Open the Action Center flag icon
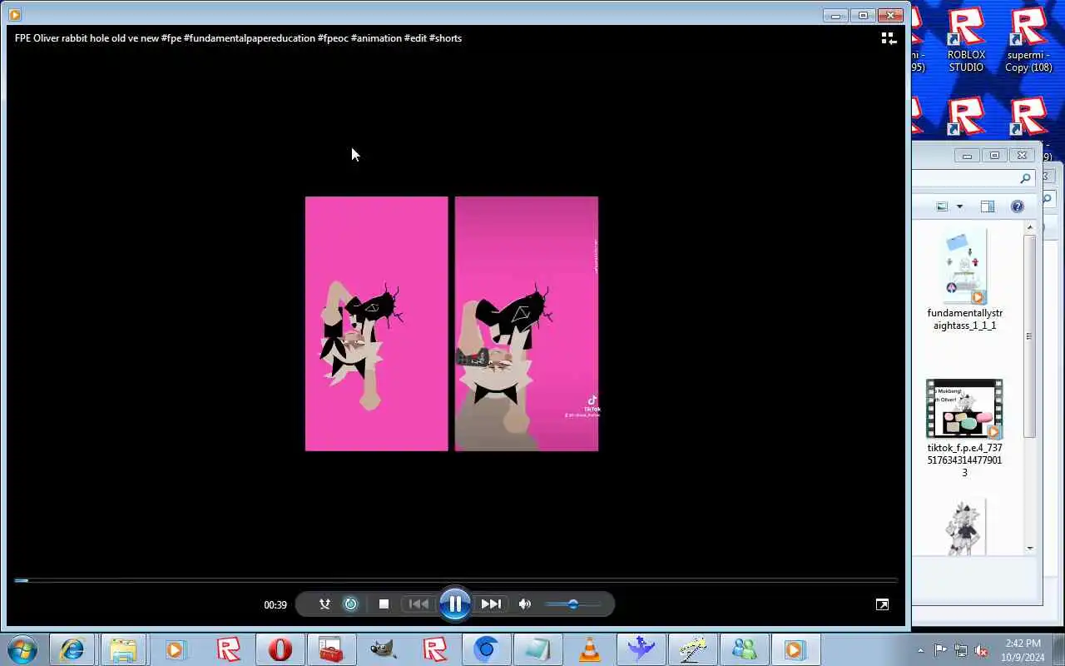The image size is (1065, 666). click(940, 650)
